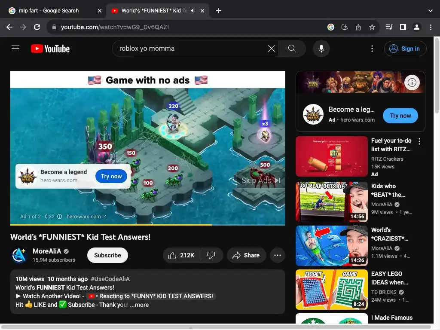
Task: Subscribe to MoreAliA
Action: point(107,255)
